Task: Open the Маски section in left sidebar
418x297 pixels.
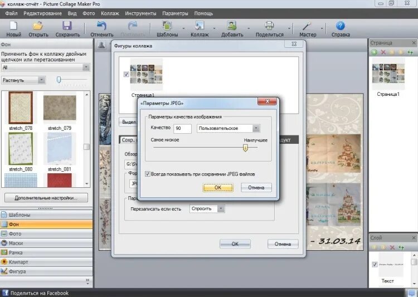Action: click(46, 243)
